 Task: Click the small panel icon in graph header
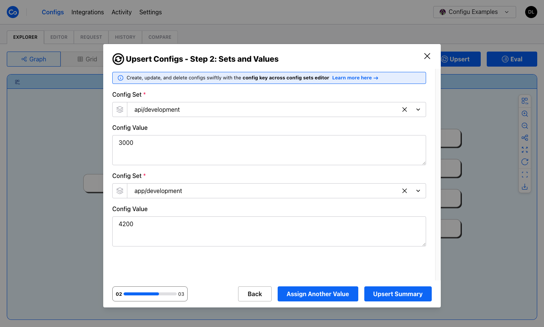click(x=17, y=82)
